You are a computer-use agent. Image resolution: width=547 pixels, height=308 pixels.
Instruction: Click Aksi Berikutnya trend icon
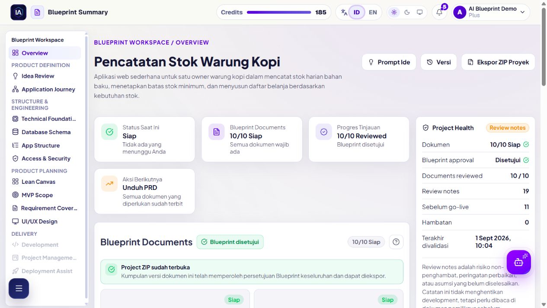point(109,183)
